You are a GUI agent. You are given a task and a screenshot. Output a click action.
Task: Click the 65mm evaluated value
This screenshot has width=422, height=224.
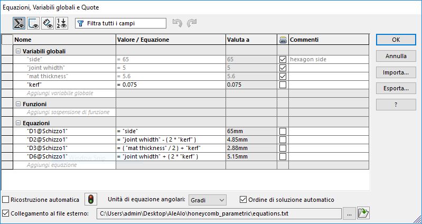pyautogui.click(x=251, y=132)
